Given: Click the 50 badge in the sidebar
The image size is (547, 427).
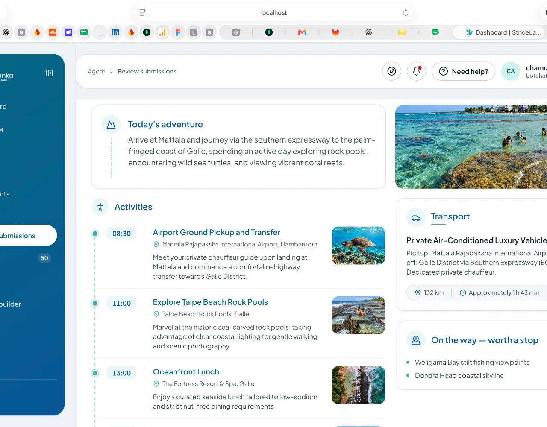Looking at the screenshot, I should click(44, 258).
